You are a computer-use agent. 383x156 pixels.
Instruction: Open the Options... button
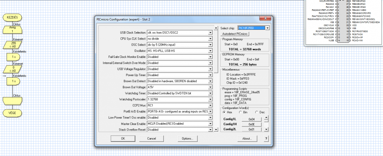tap(187, 138)
